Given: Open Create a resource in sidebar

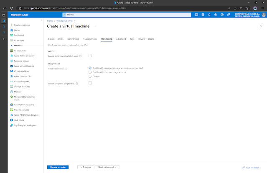Looking at the screenshot, I should coord(20,25).
